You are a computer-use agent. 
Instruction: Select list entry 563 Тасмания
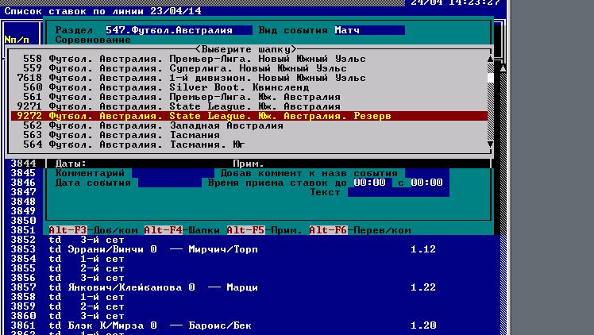pyautogui.click(x=249, y=135)
